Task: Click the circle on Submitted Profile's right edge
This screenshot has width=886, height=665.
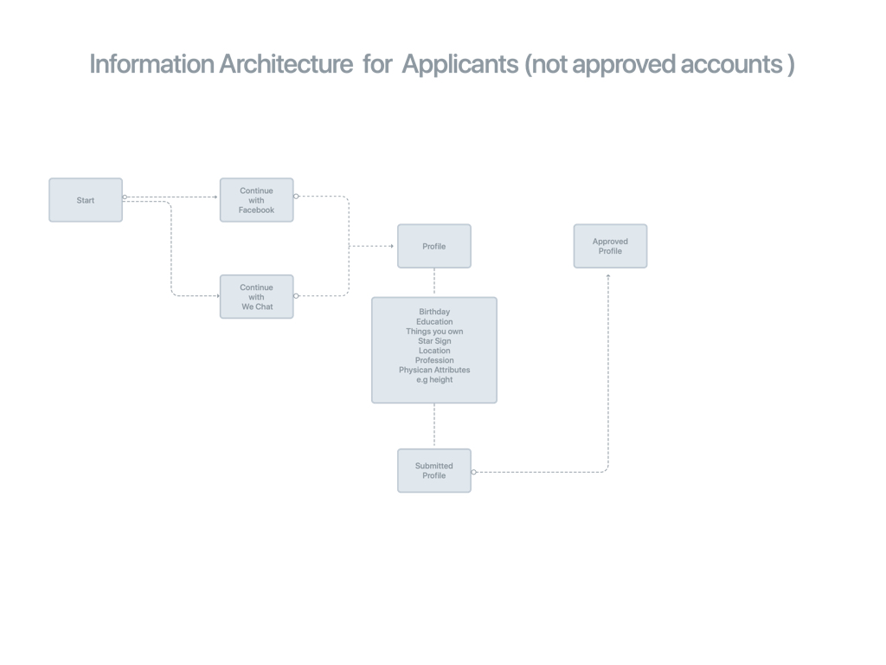Action: 474,471
